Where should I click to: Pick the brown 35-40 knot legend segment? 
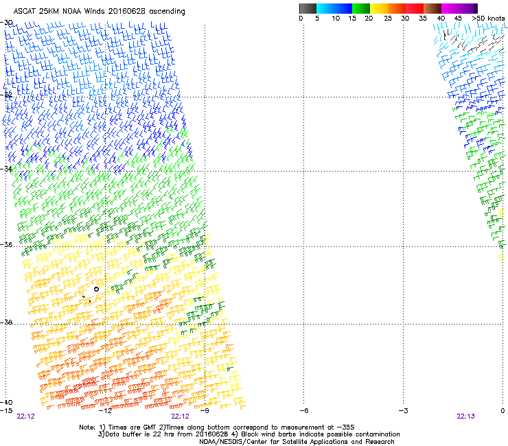pos(432,8)
